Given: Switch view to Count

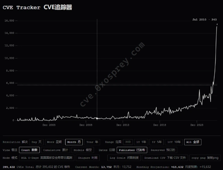Looking at the screenshot, I should (x=29, y=150).
